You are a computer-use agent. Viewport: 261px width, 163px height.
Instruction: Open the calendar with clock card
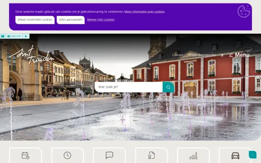[26, 155]
